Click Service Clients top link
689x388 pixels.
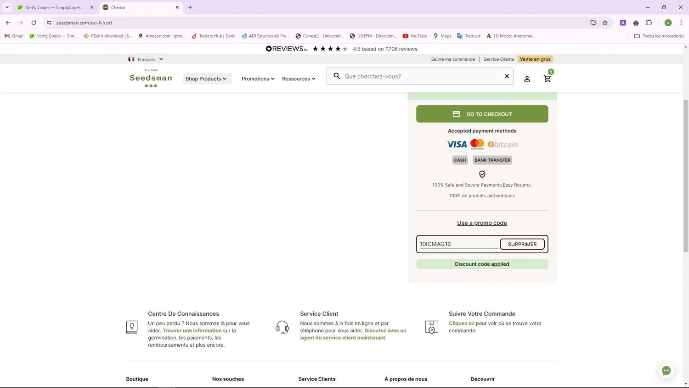(498, 59)
